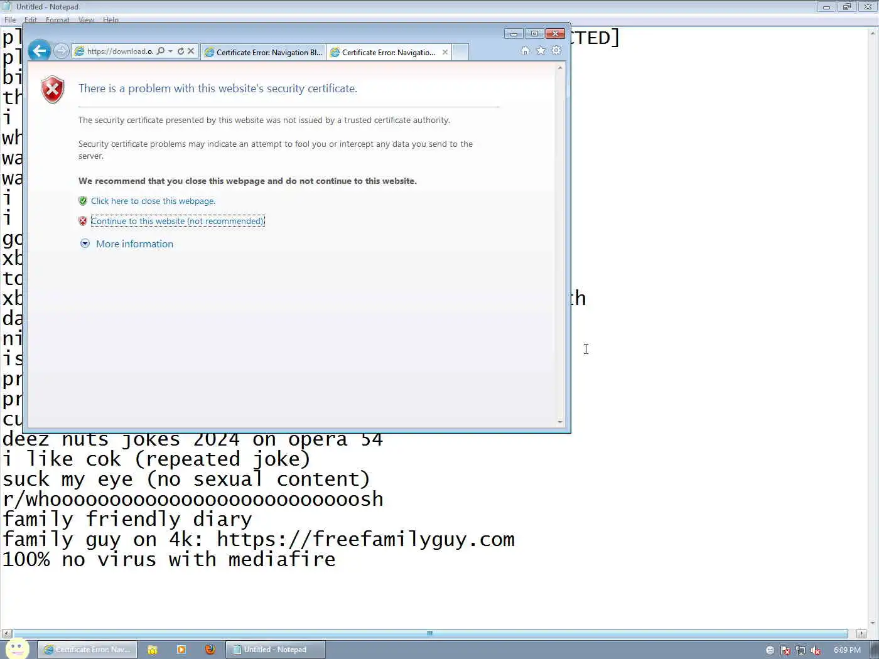
Task: Open the smiley-face Start button
Action: [18, 650]
